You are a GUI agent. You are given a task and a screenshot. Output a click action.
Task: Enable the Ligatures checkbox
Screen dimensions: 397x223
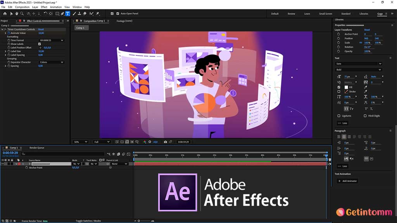(x=339, y=116)
